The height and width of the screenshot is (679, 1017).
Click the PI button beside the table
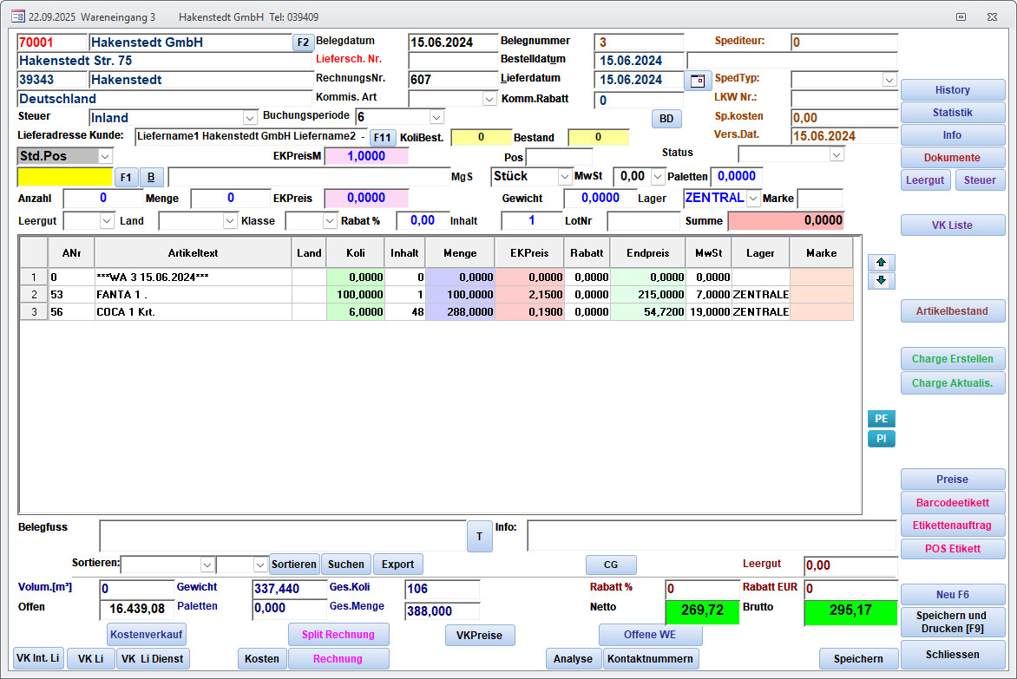pos(881,439)
